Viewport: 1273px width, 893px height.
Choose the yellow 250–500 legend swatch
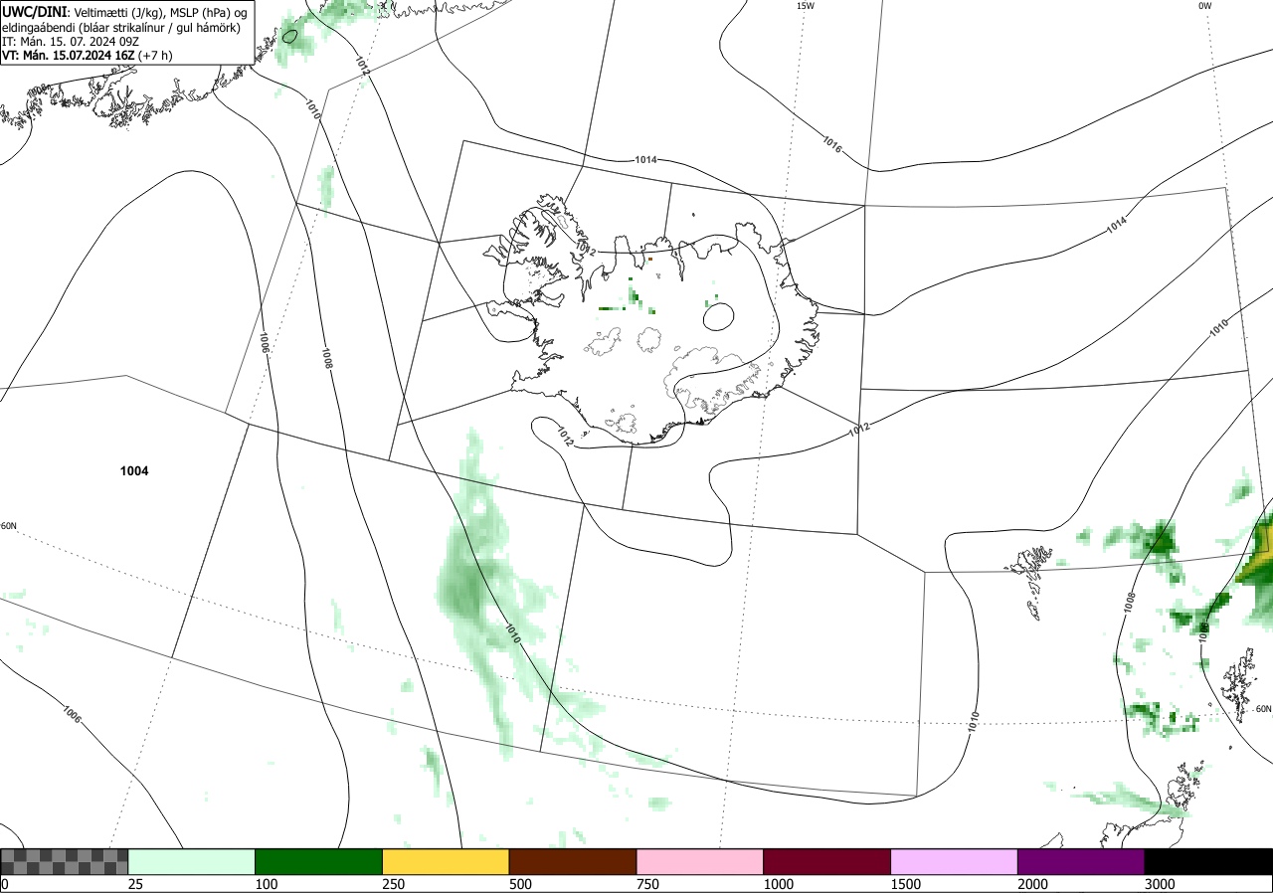[x=446, y=861]
